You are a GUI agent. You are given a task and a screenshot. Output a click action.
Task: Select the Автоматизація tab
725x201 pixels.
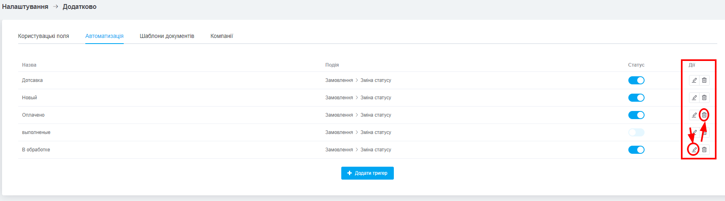pyautogui.click(x=104, y=36)
